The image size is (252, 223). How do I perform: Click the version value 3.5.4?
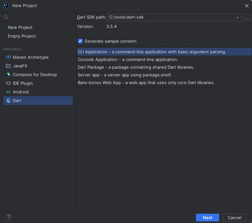(x=111, y=26)
